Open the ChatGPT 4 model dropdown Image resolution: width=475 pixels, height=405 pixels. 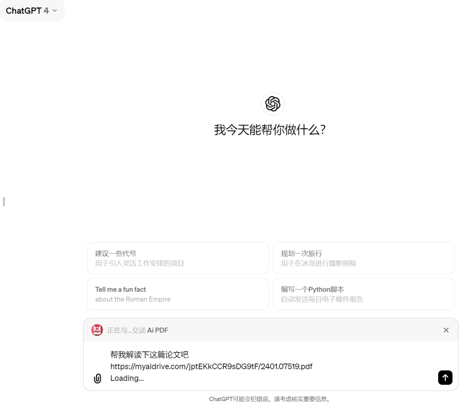tap(32, 11)
